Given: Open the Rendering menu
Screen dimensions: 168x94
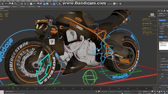Looking at the screenshot, I should pyautogui.click(x=42, y=1).
